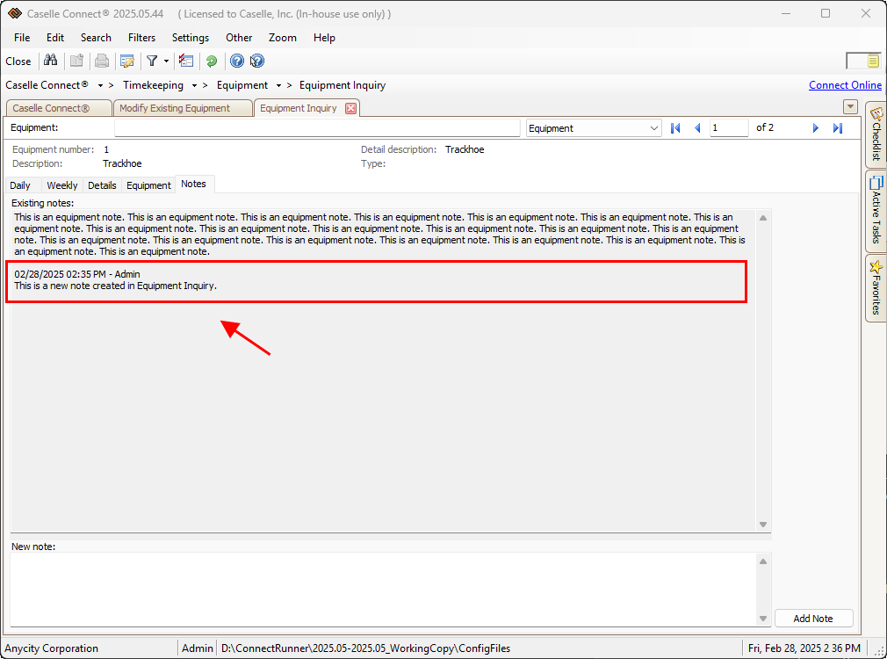Click the binoculars search icon
887x659 pixels.
(50, 61)
